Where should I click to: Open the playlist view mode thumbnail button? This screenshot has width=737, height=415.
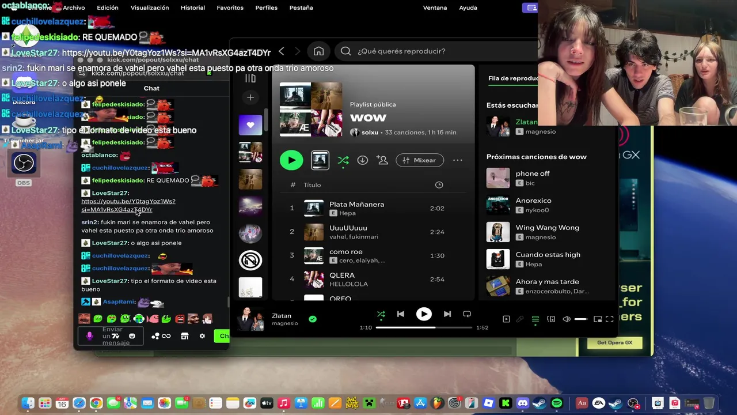pos(320,160)
